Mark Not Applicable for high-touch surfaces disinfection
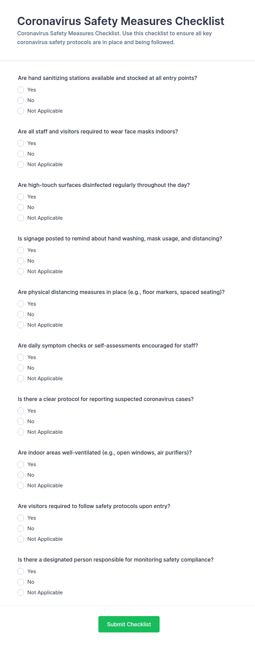This screenshot has height=646, width=255. (21, 218)
